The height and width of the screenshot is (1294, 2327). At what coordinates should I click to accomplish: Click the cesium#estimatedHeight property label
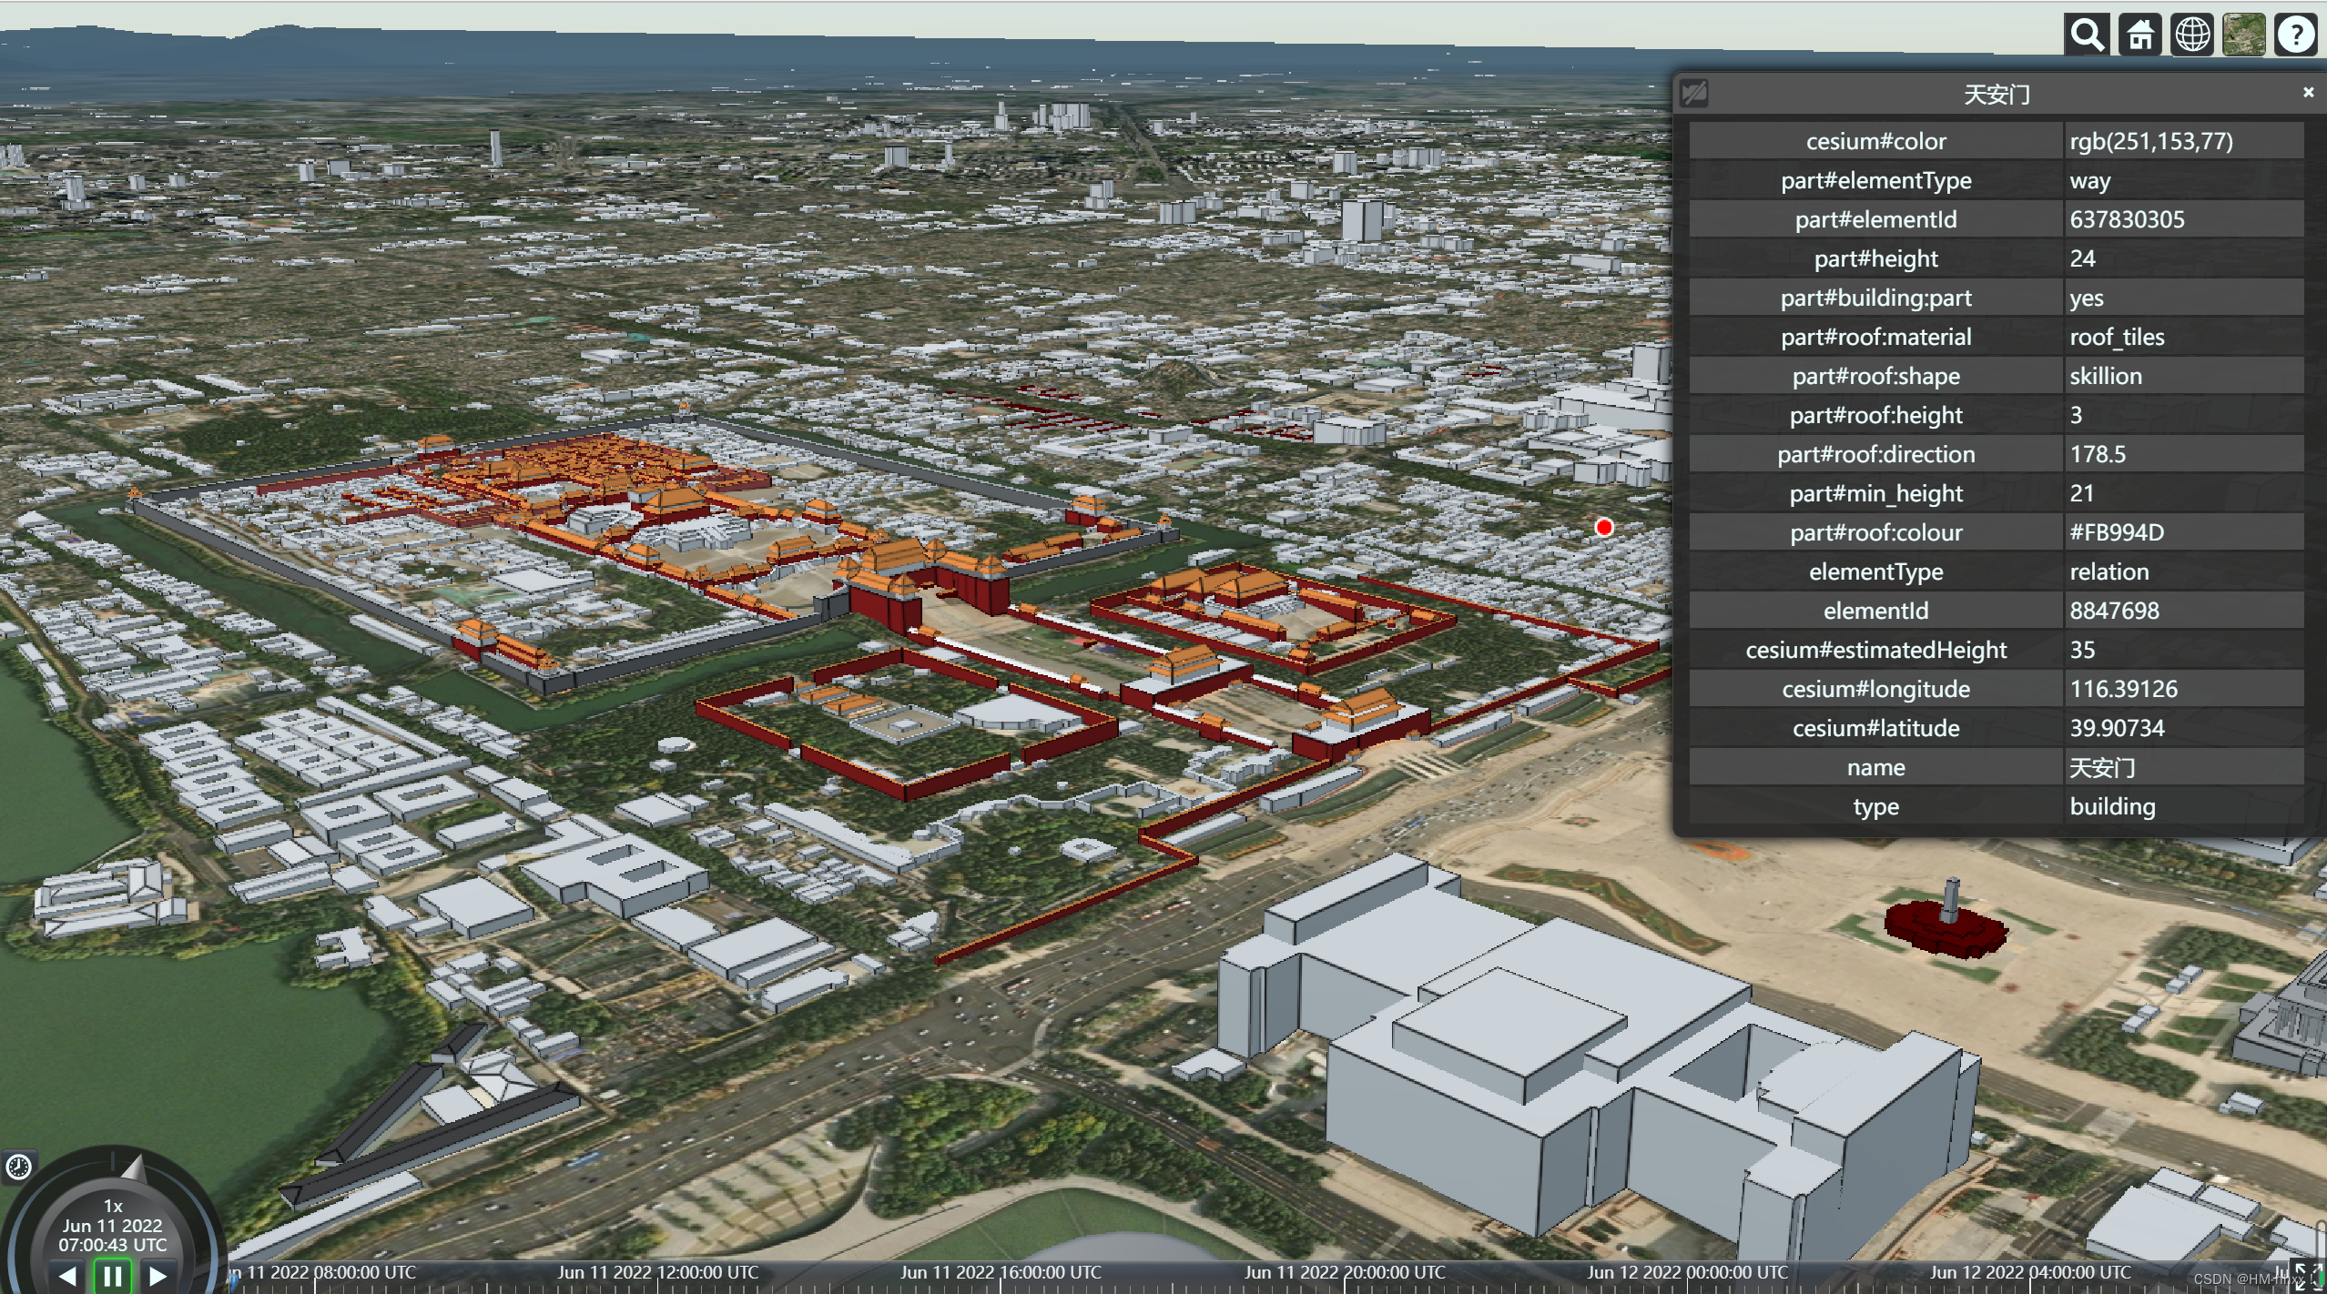[1875, 650]
